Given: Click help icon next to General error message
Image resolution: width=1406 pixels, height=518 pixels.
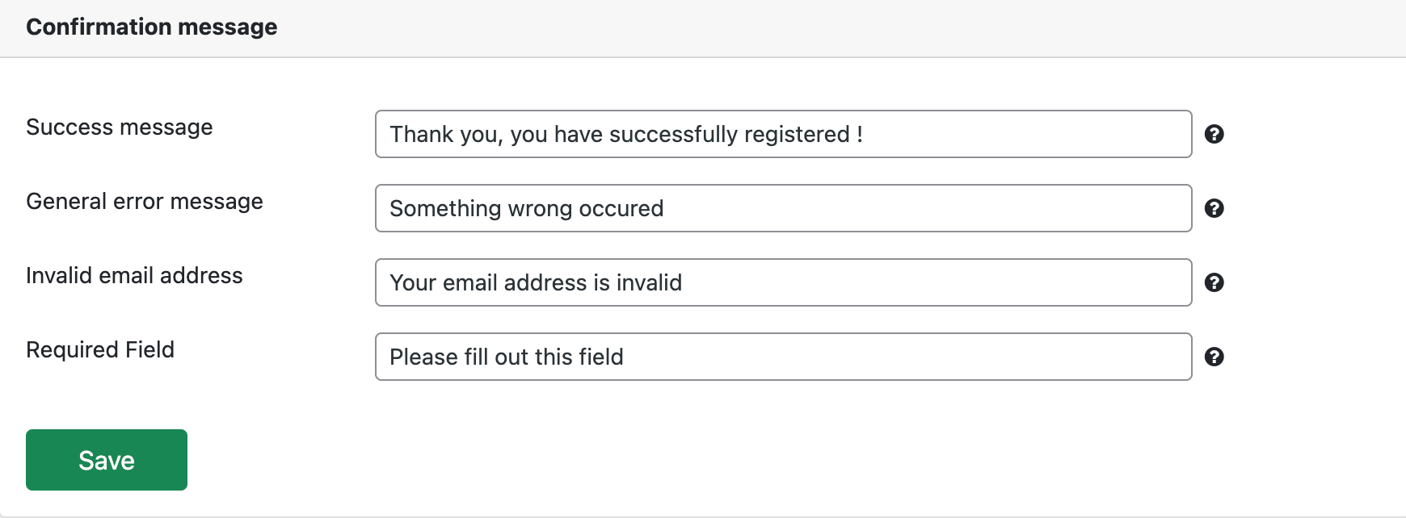Looking at the screenshot, I should 1214,208.
